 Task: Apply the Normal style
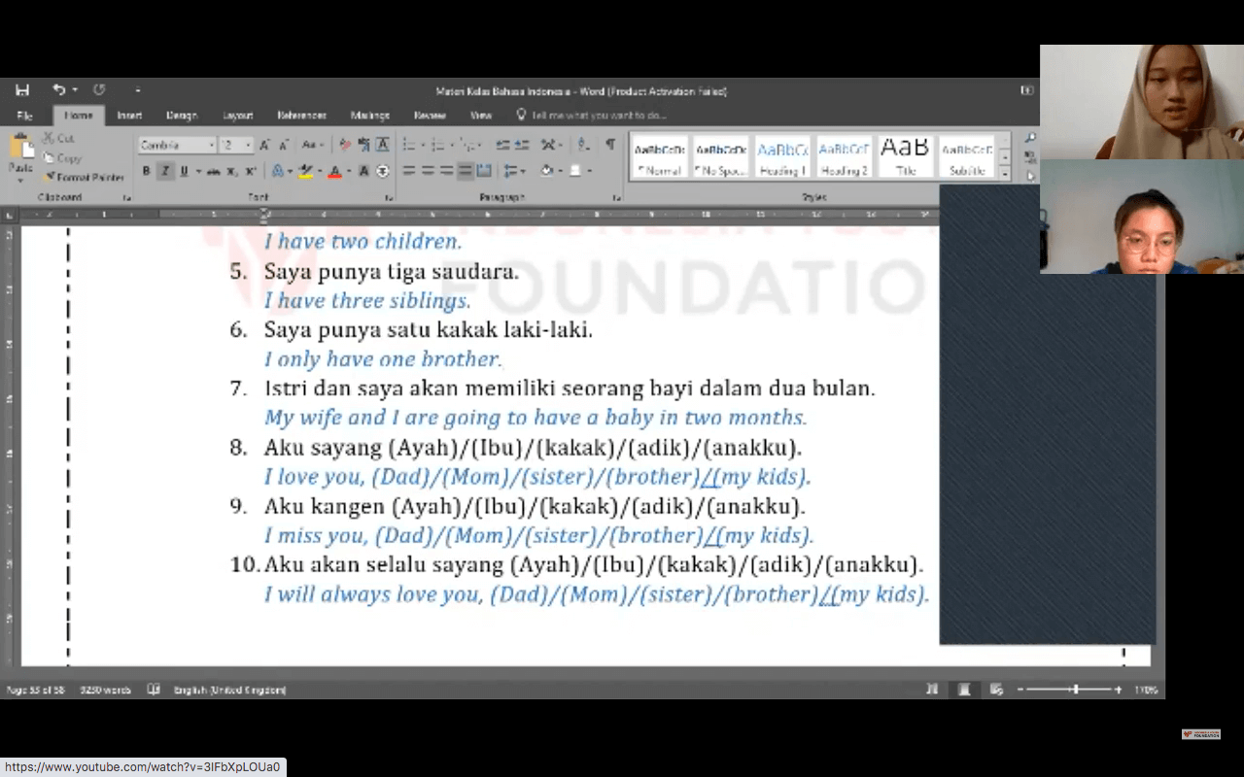click(659, 157)
